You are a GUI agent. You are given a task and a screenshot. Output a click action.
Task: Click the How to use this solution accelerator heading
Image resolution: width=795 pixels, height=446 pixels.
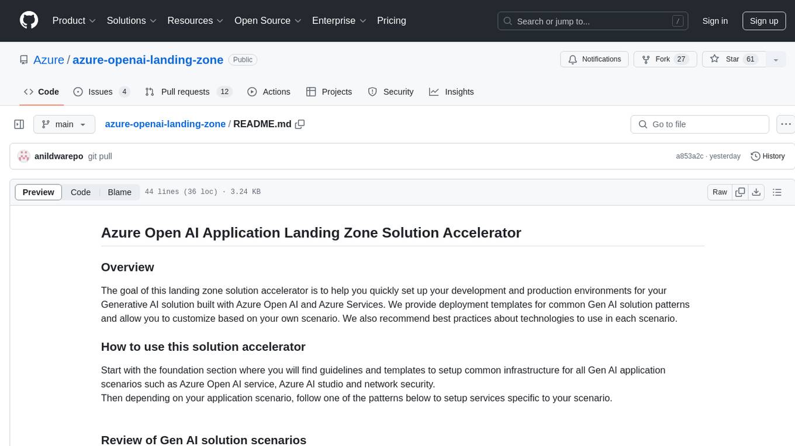coord(203,347)
